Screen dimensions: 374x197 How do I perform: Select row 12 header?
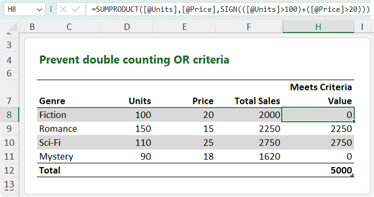point(9,170)
